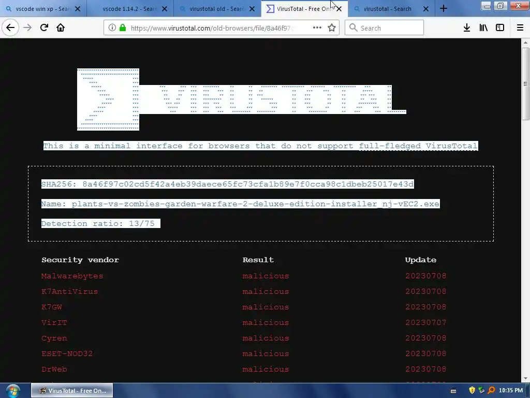Click the scrollbar down arrow

pyautogui.click(x=525, y=379)
